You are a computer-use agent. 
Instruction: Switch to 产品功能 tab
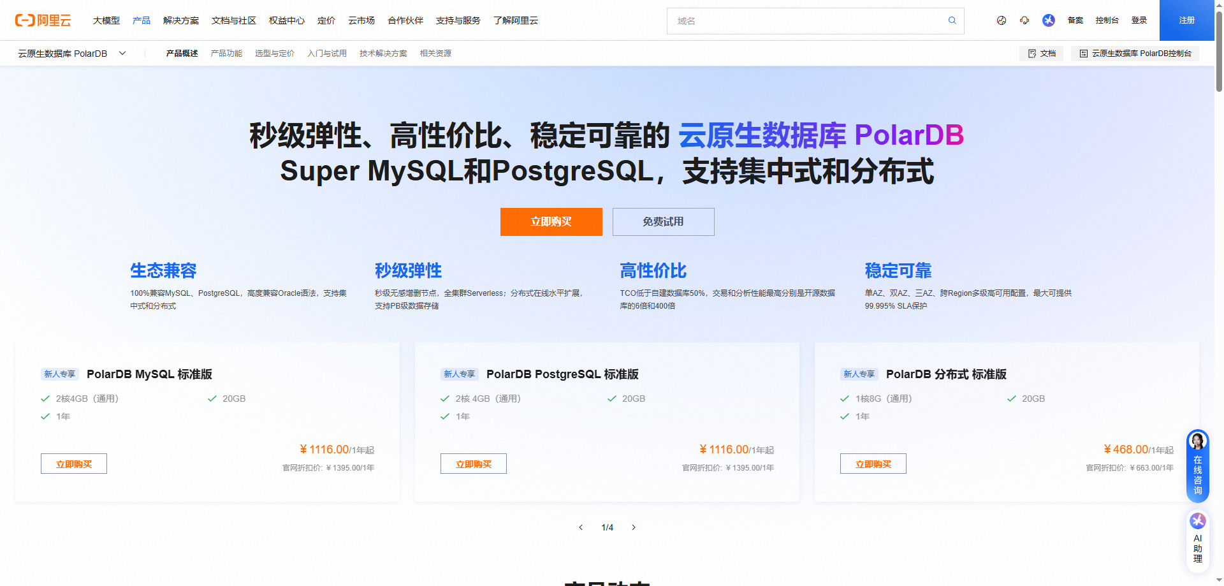226,54
